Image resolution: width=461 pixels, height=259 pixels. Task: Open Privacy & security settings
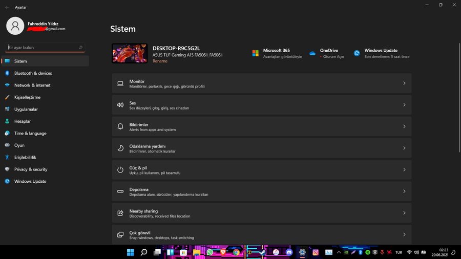pyautogui.click(x=31, y=169)
